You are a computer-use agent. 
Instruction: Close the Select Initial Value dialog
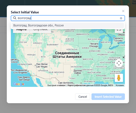(123, 11)
